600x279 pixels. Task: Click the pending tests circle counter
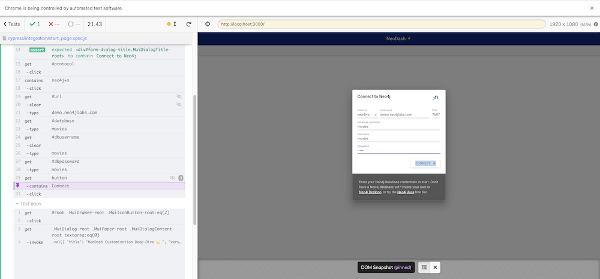click(74, 24)
